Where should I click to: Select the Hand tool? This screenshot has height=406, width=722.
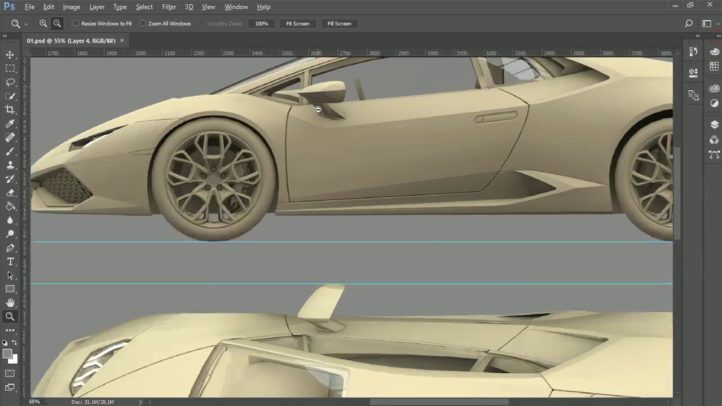(x=10, y=303)
